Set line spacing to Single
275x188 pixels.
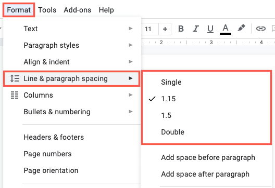[x=206, y=82]
